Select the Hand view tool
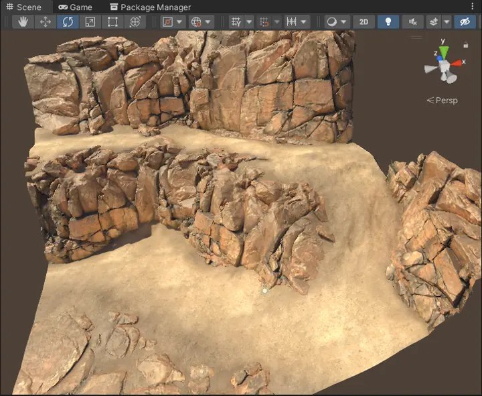Screen dimensions: 482x396 point(23,22)
